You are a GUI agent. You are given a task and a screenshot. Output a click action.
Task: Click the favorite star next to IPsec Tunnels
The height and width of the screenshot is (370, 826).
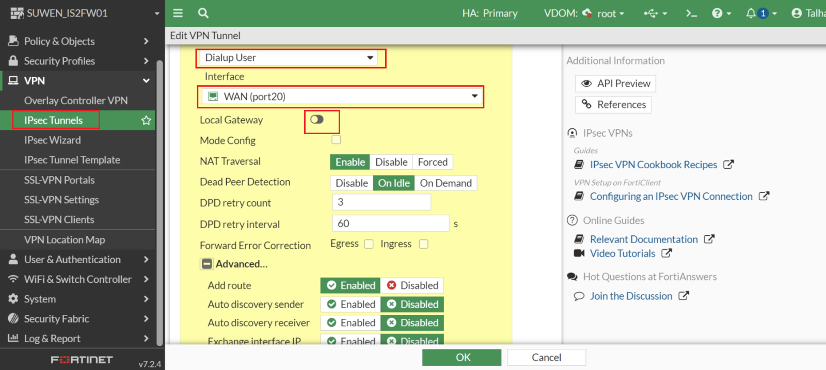[146, 120]
